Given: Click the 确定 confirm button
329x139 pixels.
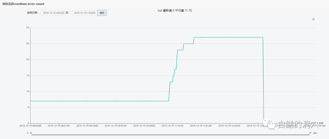Looking at the screenshot, I should [102, 13].
